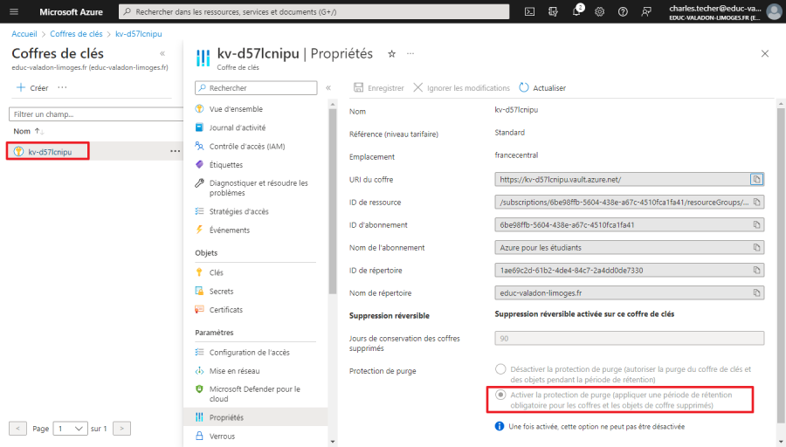Copy the URI du coffre value
The image size is (786, 447).
[756, 179]
